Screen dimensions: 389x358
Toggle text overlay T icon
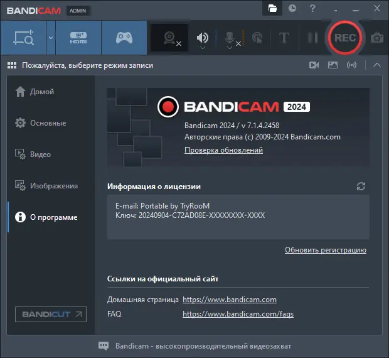pos(284,38)
